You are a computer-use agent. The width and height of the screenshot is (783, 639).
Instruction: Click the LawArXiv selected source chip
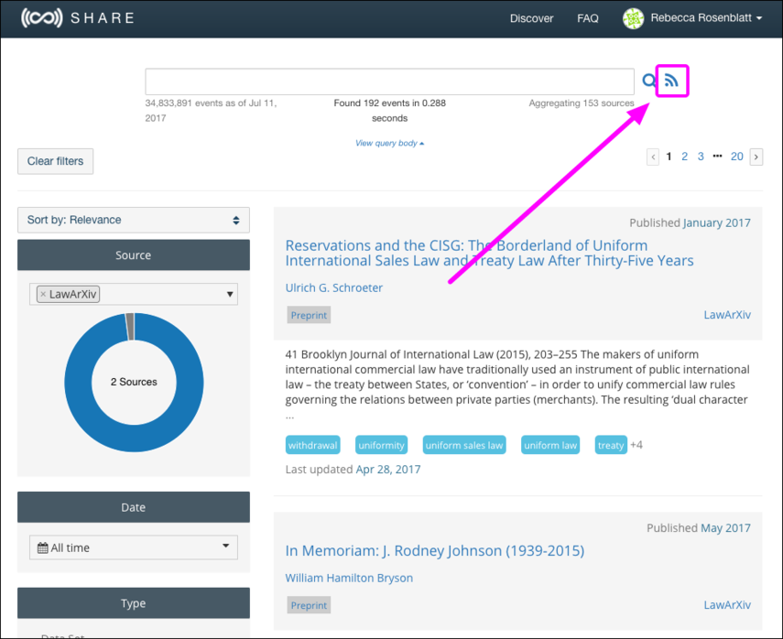click(x=69, y=295)
